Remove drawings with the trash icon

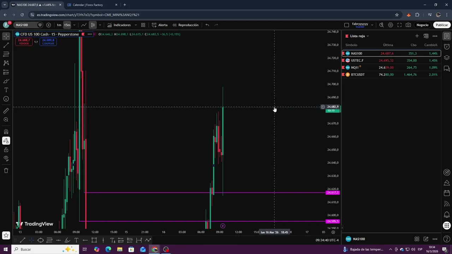click(6, 170)
